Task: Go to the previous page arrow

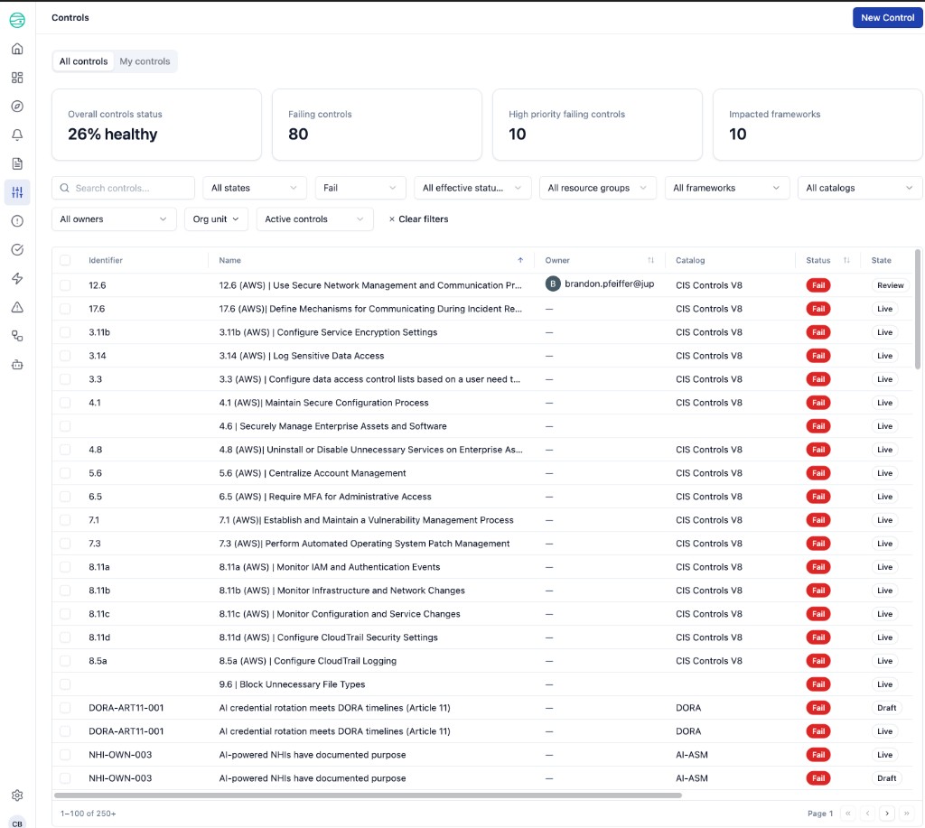Action: click(x=867, y=814)
